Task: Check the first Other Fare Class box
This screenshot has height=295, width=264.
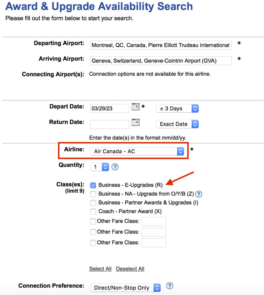Action: click(93, 221)
